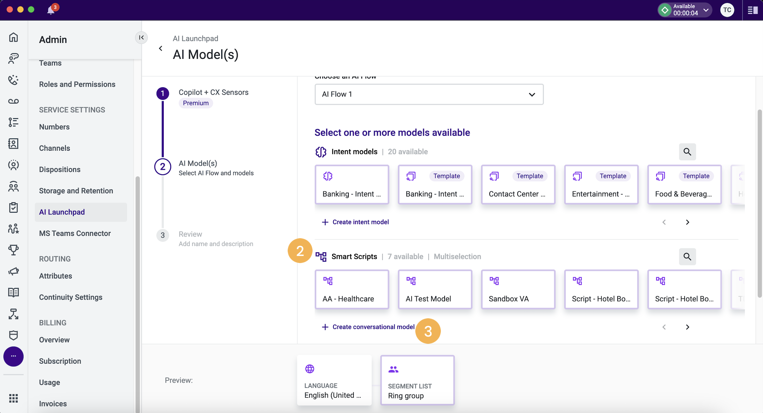Collapse the Admin panel with the arrow
The width and height of the screenshot is (763, 413).
click(142, 38)
